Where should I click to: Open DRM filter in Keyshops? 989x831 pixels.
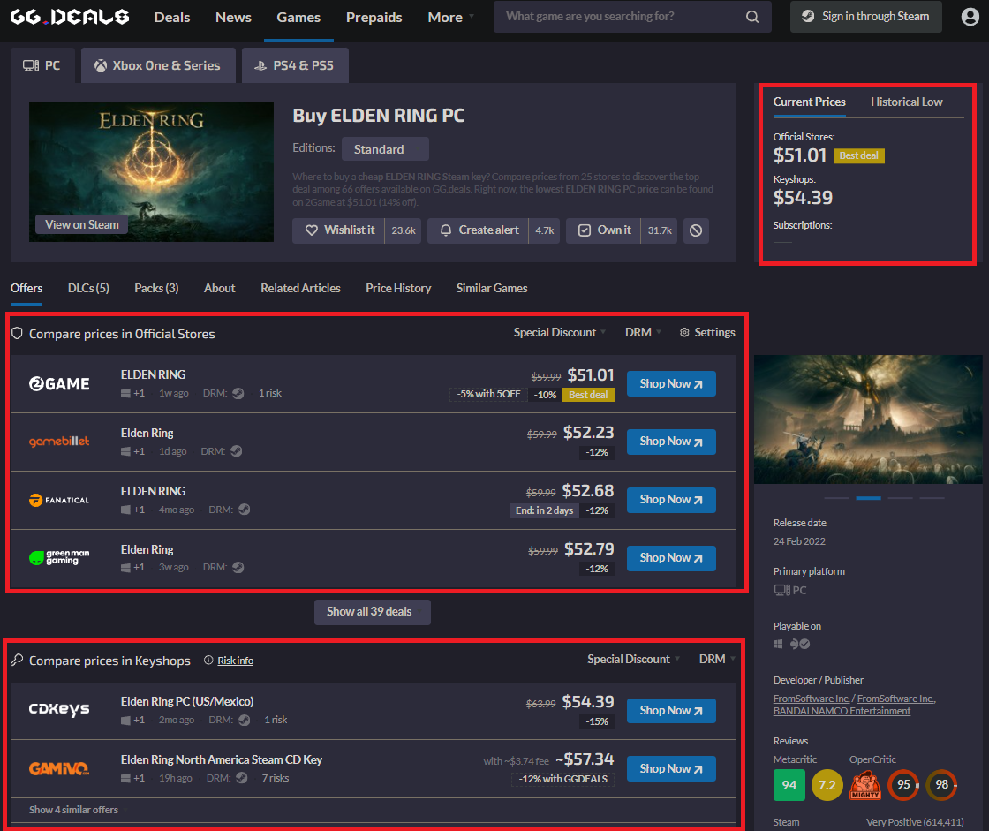pos(716,660)
